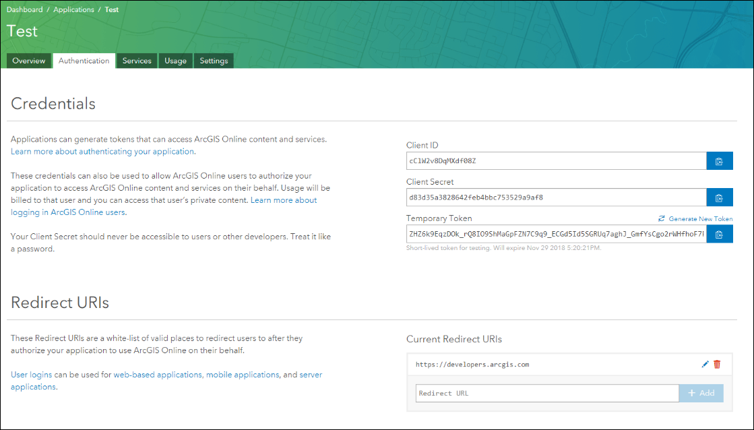Click inside the Client Secret field

tap(555, 197)
